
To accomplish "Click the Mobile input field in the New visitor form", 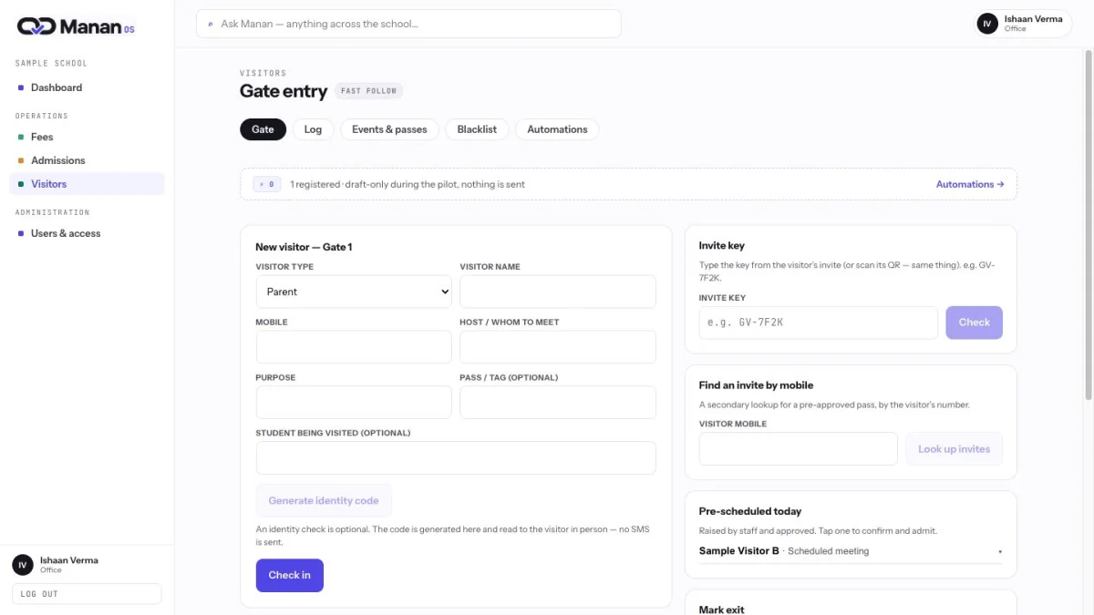I will coord(354,347).
